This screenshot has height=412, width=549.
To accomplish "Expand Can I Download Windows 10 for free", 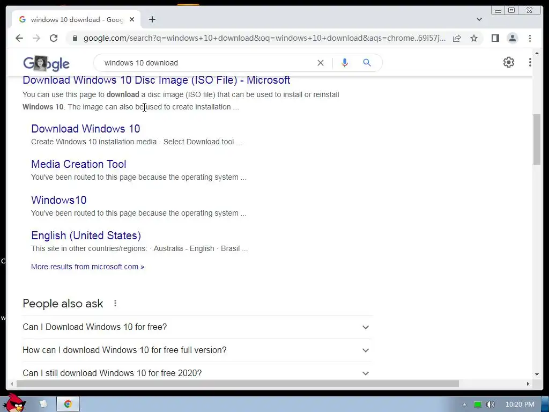I will 197,327.
